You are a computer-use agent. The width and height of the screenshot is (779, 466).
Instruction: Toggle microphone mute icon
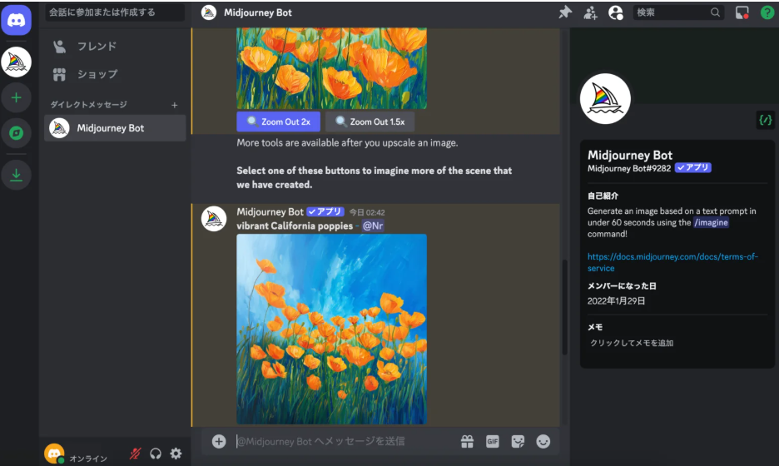click(135, 453)
